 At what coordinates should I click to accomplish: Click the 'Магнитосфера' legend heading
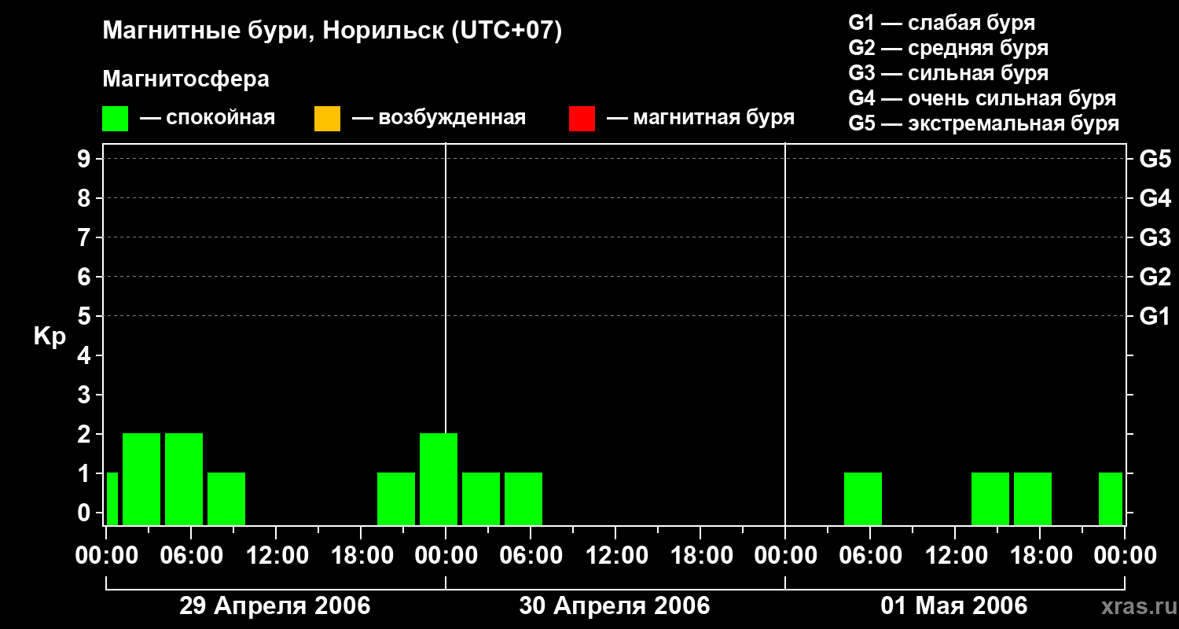(185, 79)
